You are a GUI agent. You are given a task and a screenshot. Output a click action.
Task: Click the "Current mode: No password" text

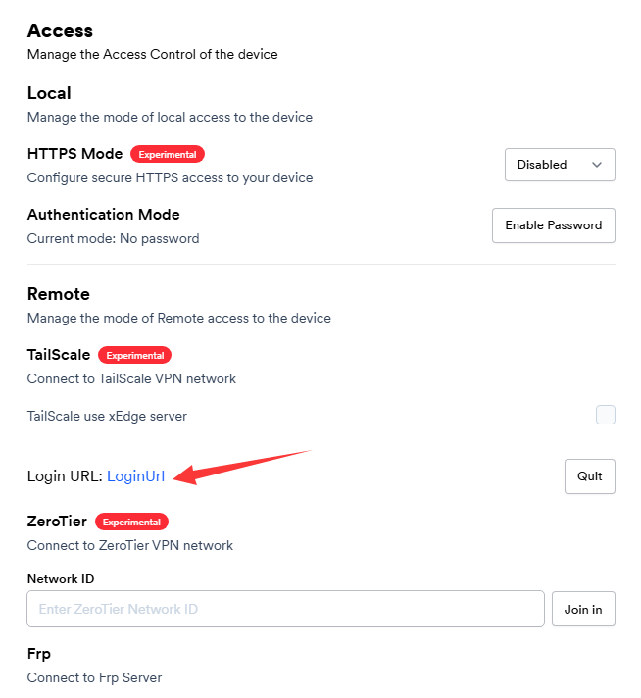pos(113,238)
